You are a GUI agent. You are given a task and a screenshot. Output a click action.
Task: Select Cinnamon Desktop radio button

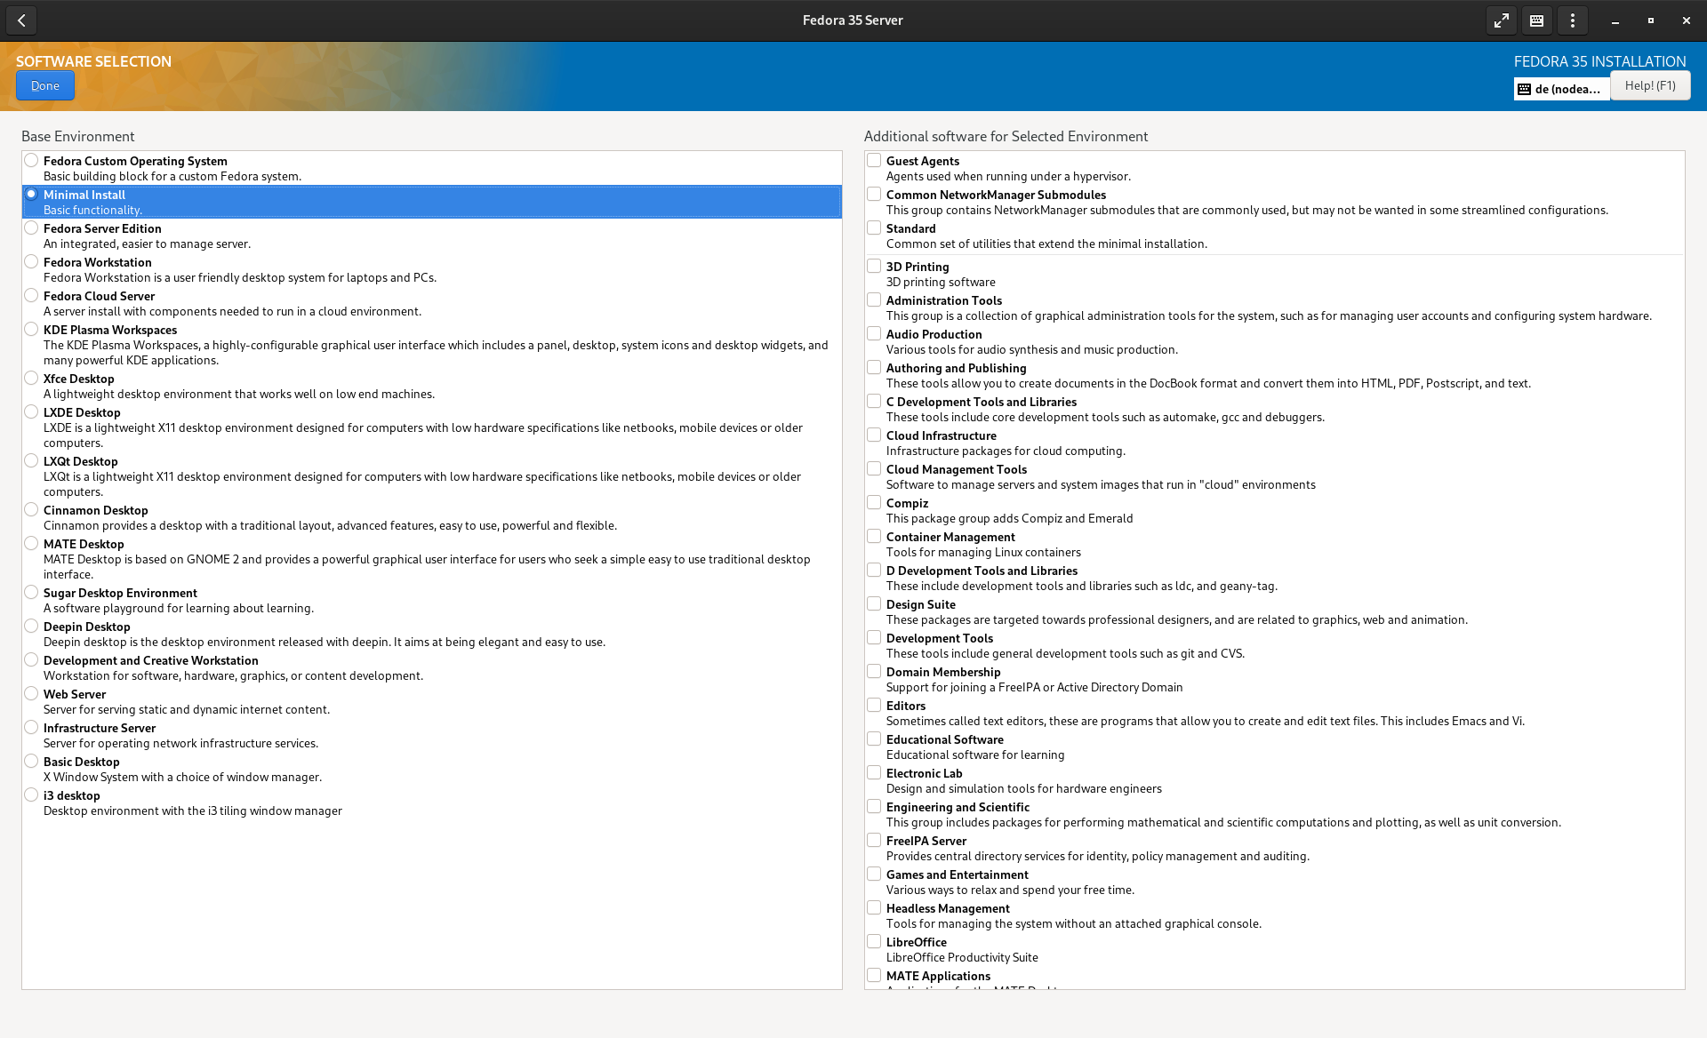(31, 510)
